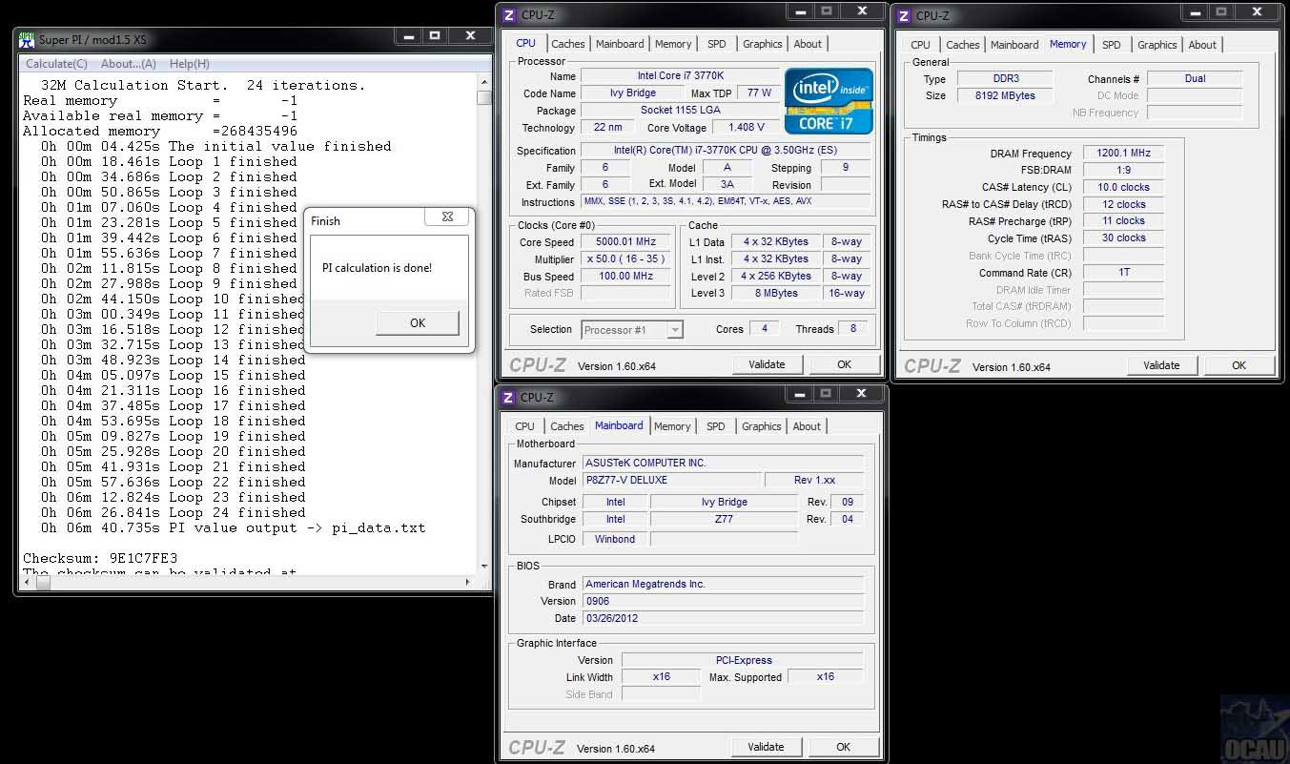
Task: Select SPD tab in the Mainboard window
Action: [716, 426]
